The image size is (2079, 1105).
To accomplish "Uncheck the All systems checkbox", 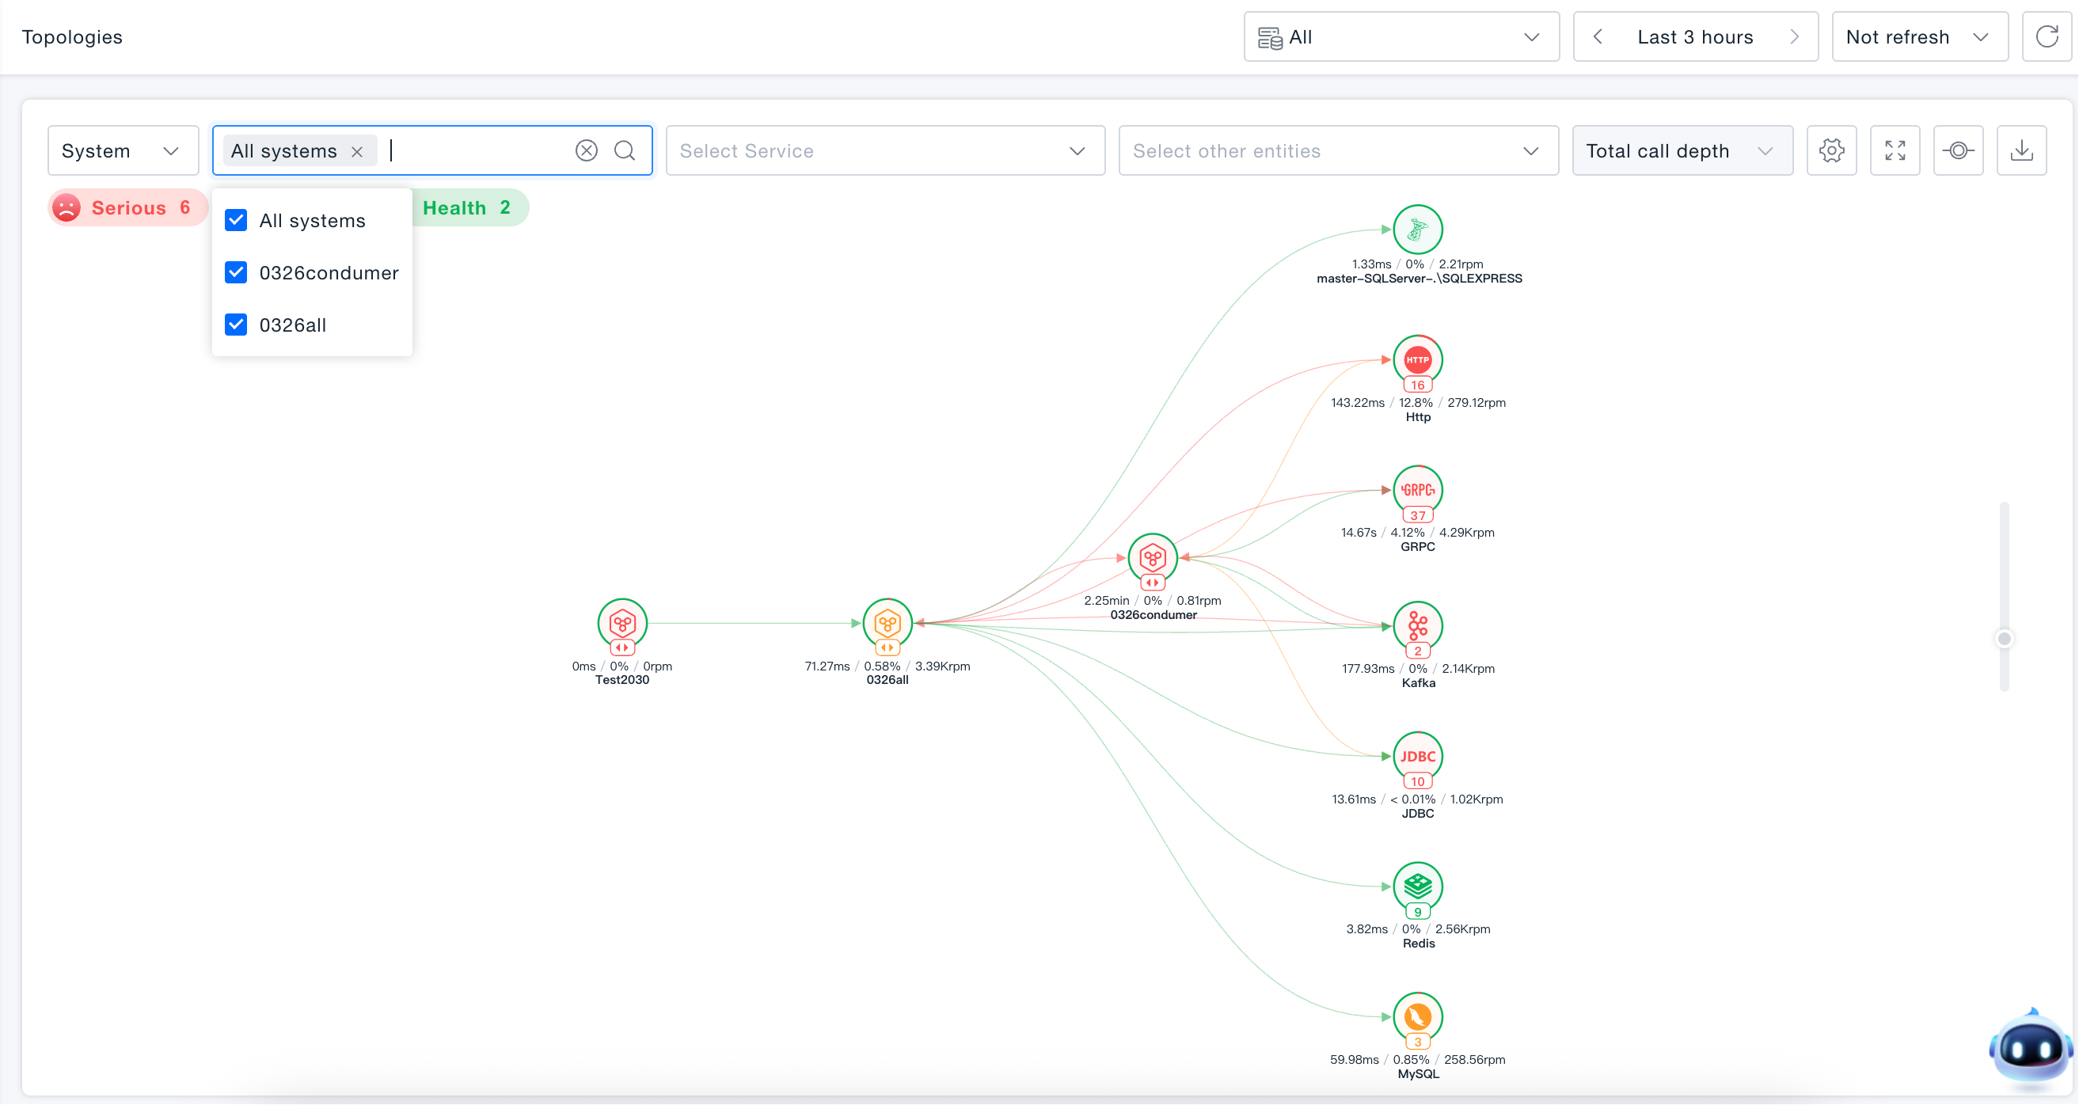I will coord(236,220).
